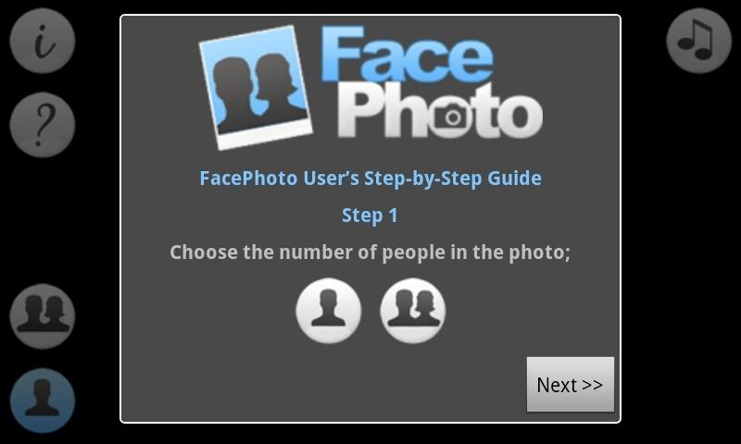The width and height of the screenshot is (741, 444).
Task: Click the word "Guide" in the blue title
Action: (x=515, y=179)
